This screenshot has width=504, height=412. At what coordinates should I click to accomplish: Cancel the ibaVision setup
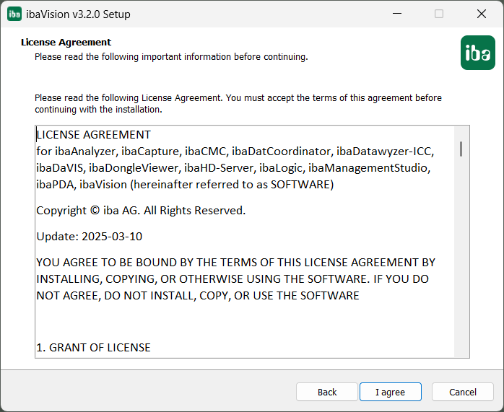(x=463, y=392)
